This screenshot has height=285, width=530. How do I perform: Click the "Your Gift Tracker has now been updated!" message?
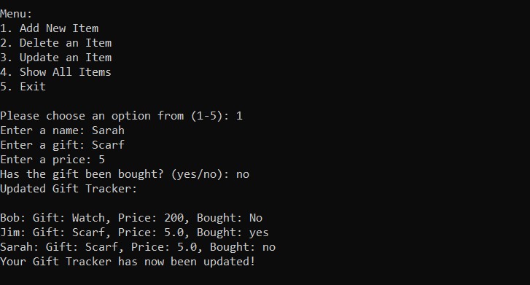128,262
